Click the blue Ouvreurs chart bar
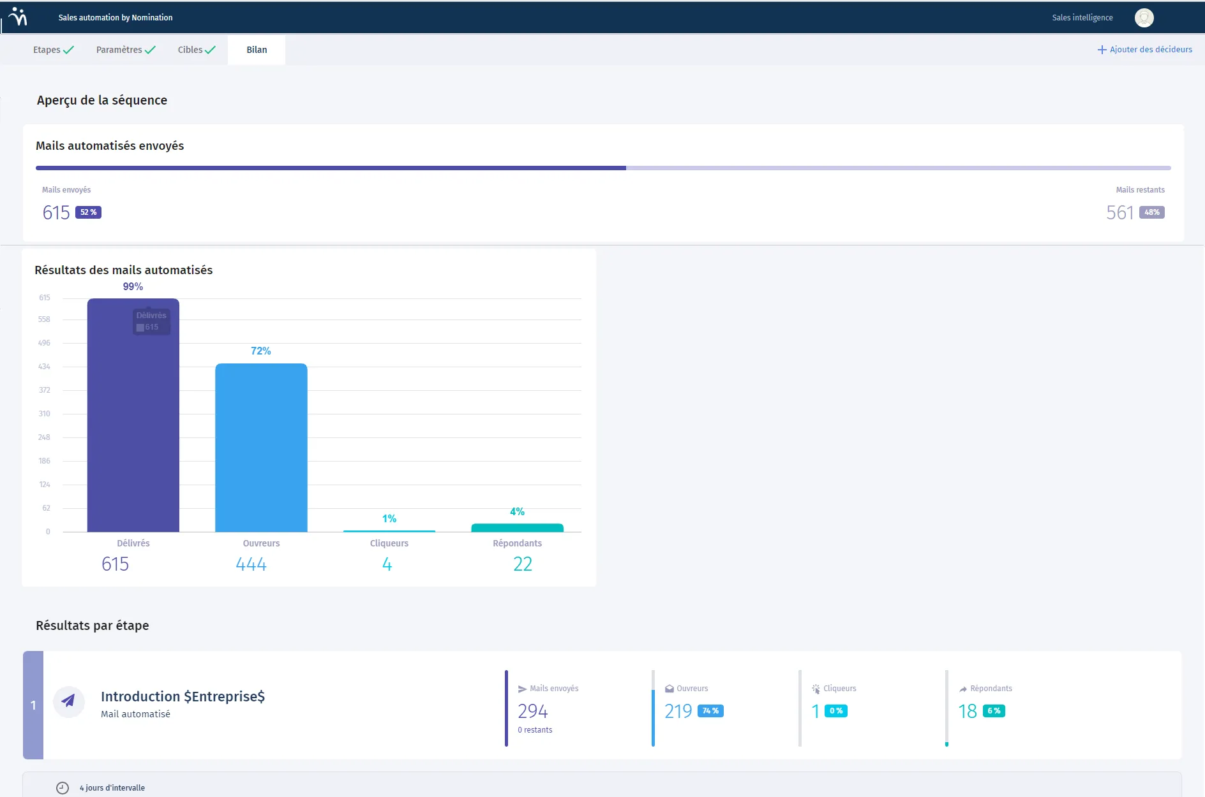1205x797 pixels. [261, 446]
